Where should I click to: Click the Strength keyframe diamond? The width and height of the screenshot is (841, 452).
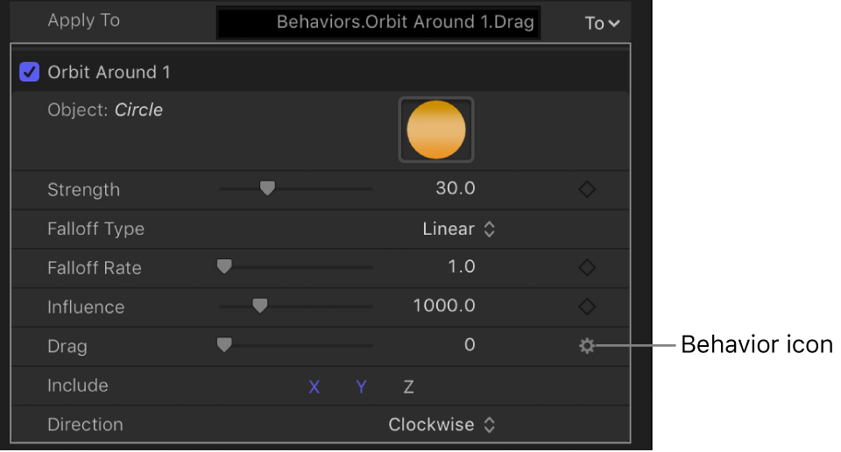point(587,189)
